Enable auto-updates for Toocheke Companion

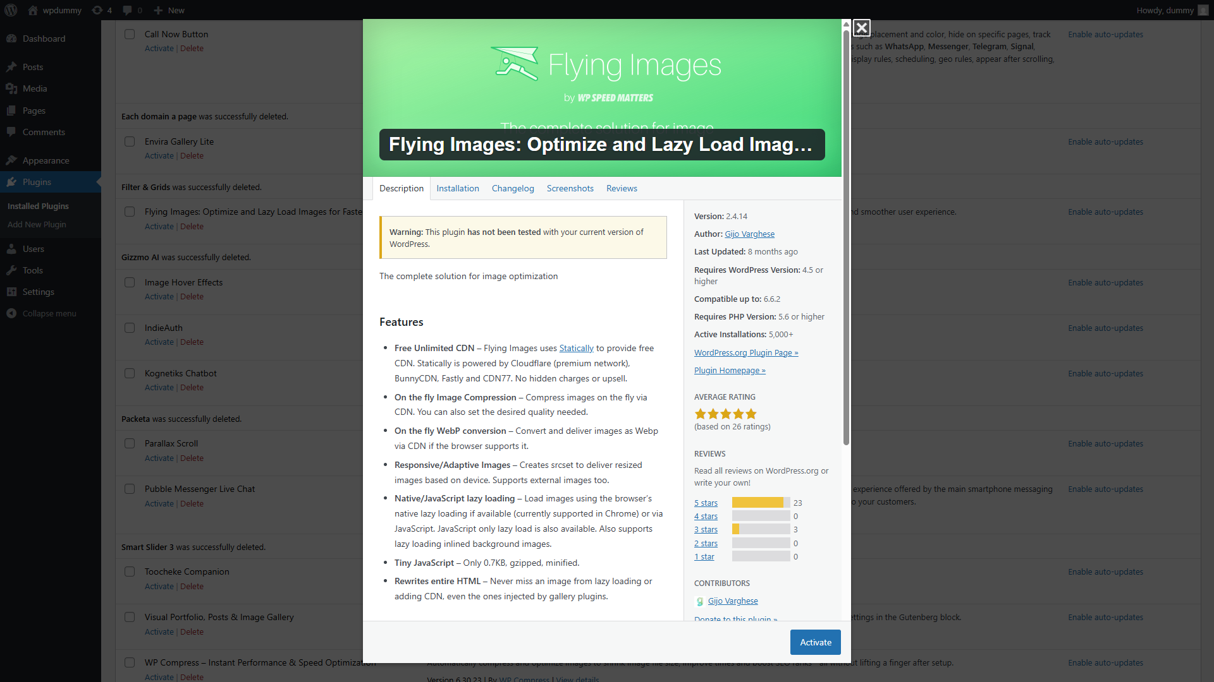(1105, 571)
